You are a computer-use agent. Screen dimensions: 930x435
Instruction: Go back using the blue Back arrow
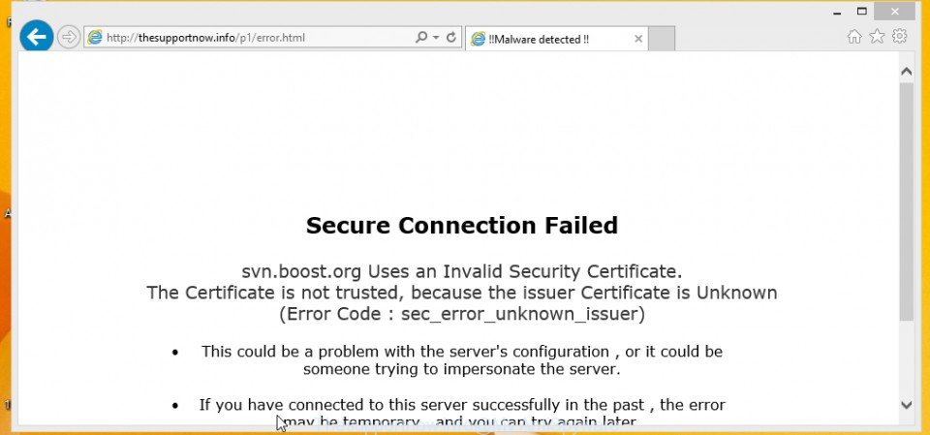tap(36, 38)
